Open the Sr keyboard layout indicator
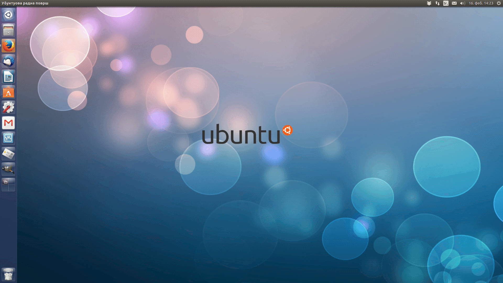This screenshot has height=283, width=503. (x=446, y=3)
